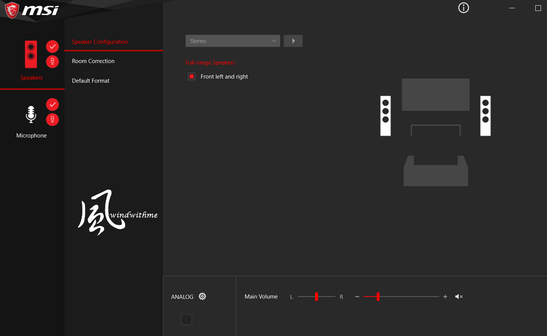Screen dimensions: 547x336
Task: Click the ANALOG label
Action: [x=182, y=297]
